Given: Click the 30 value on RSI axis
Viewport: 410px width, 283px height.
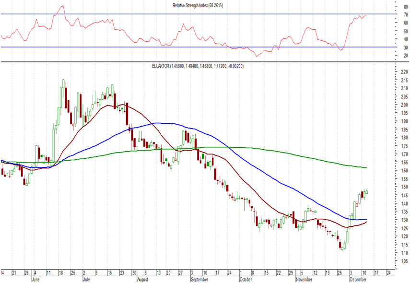Looking at the screenshot, I should [x=406, y=47].
